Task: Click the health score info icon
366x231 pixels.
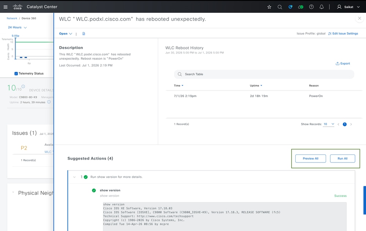Action: point(23,86)
